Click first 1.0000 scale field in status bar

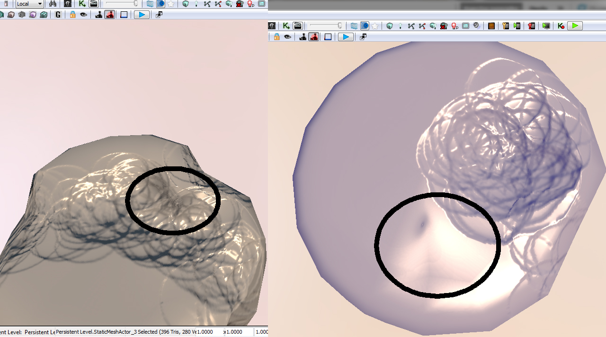tap(209, 332)
